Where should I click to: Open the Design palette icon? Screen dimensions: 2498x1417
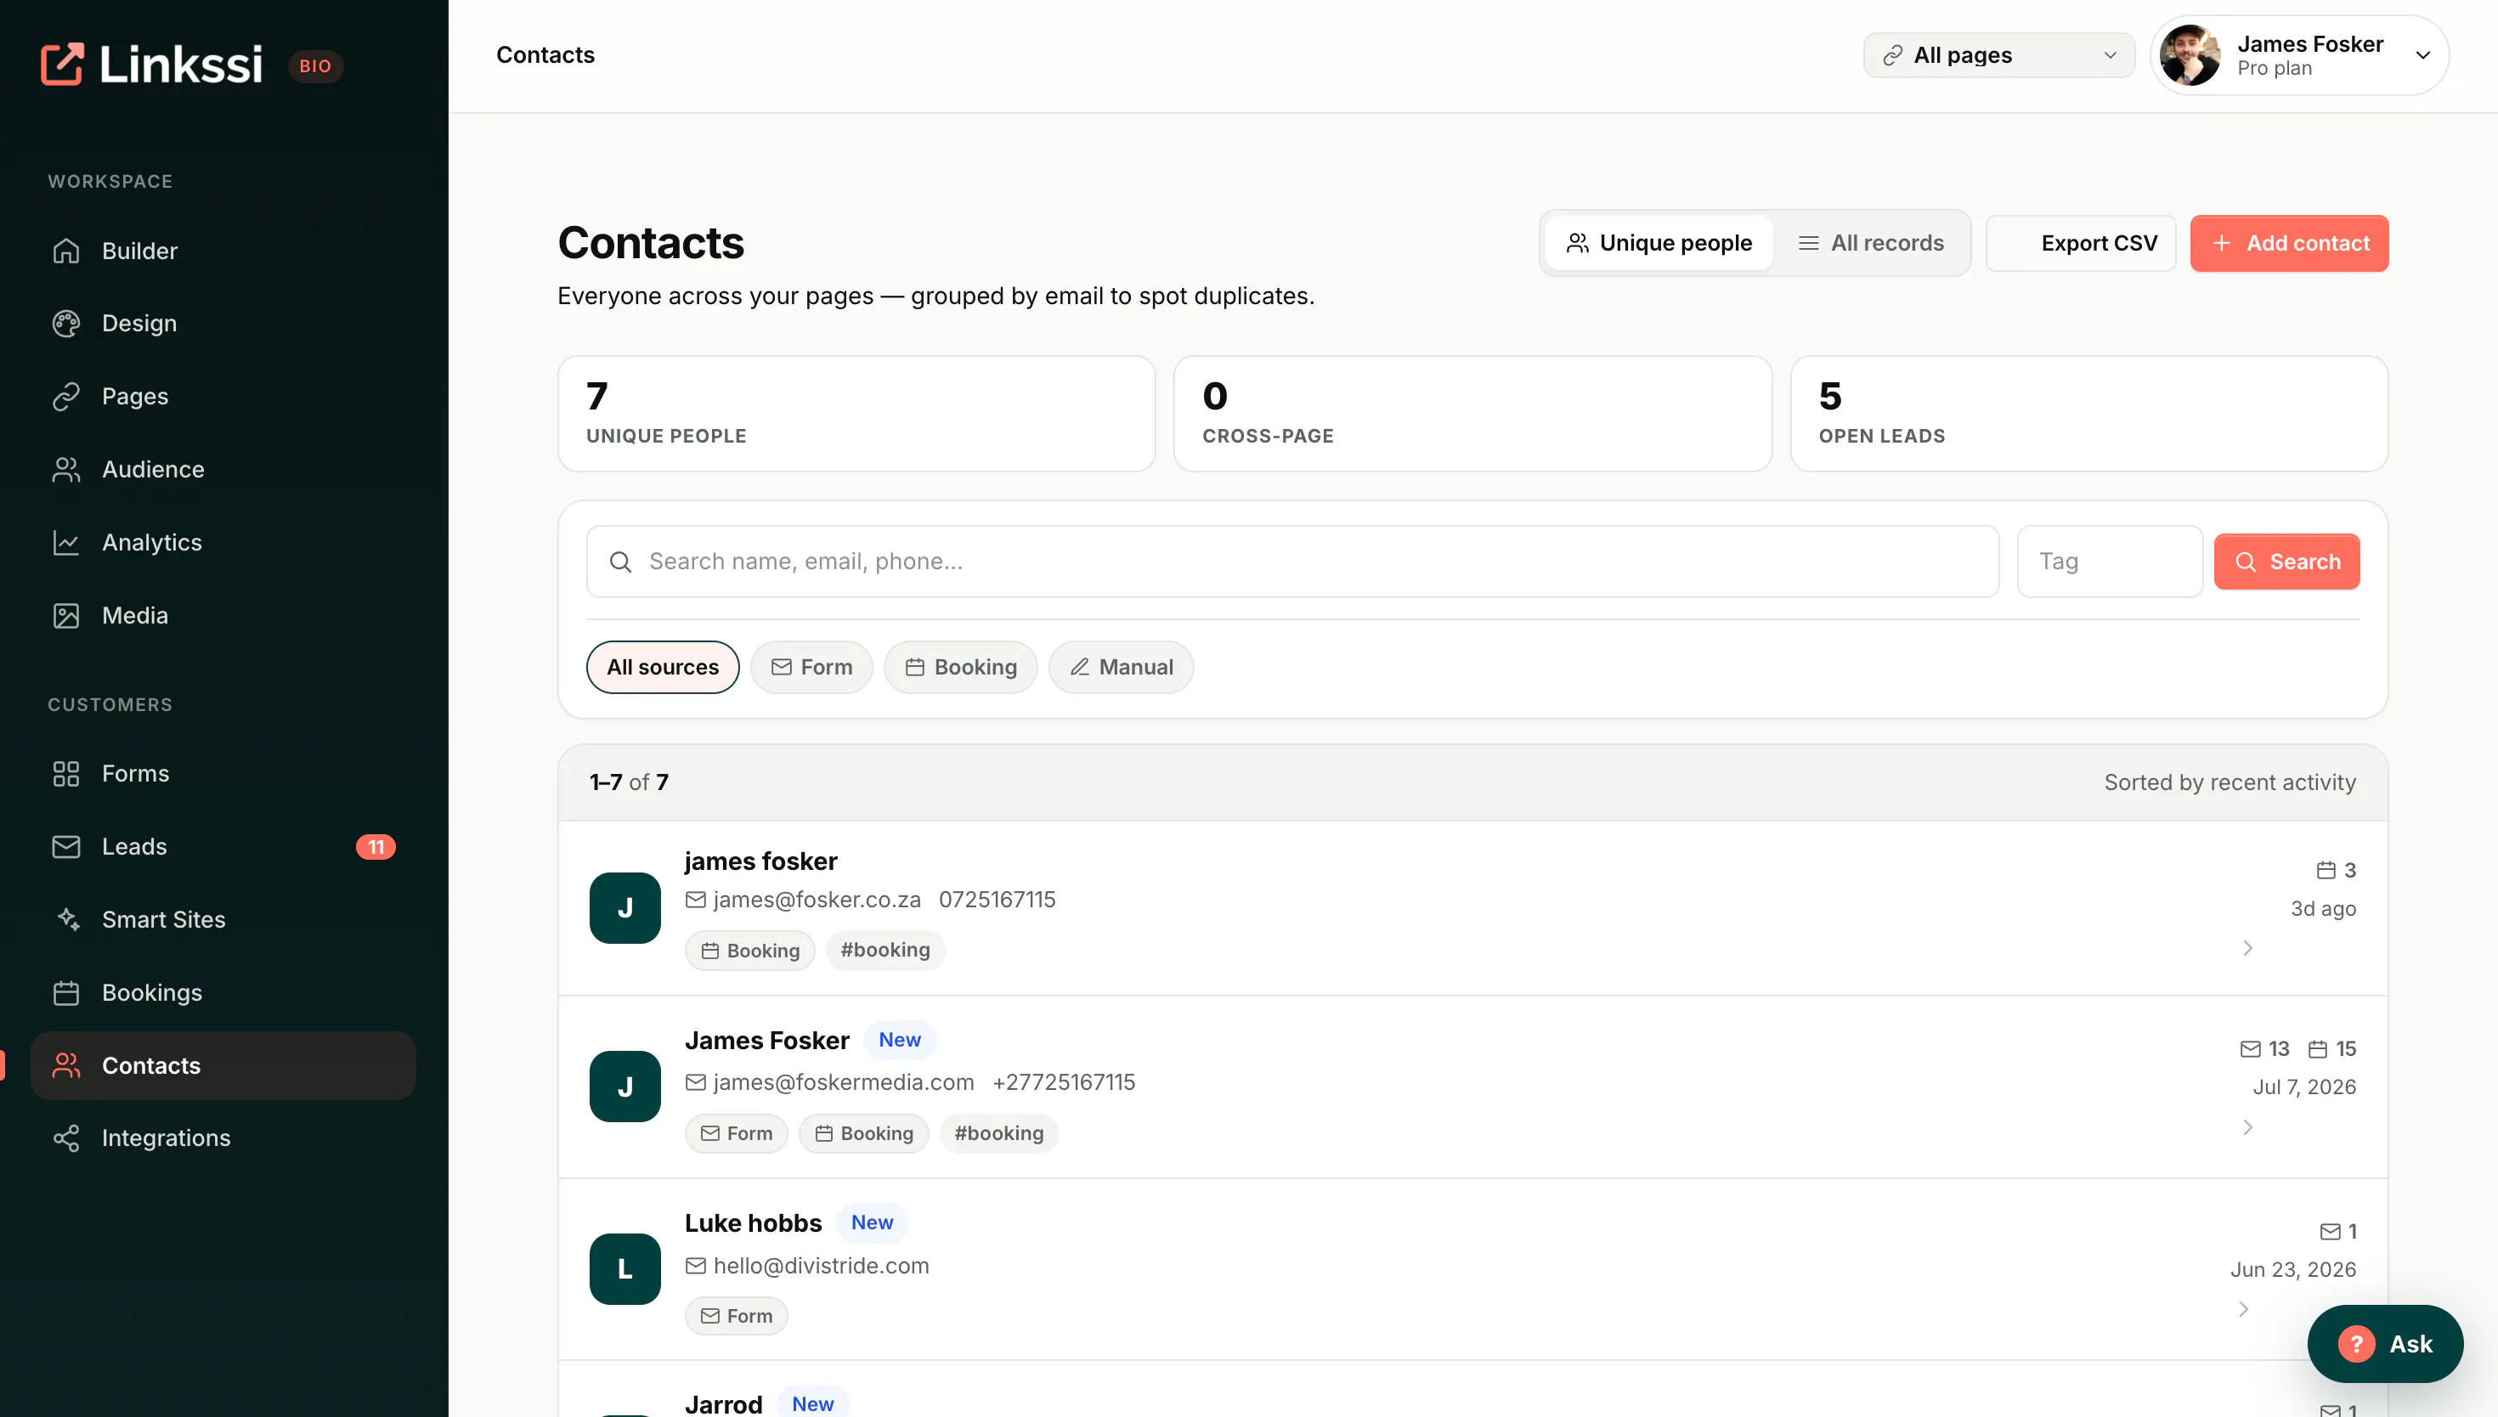tap(65, 323)
